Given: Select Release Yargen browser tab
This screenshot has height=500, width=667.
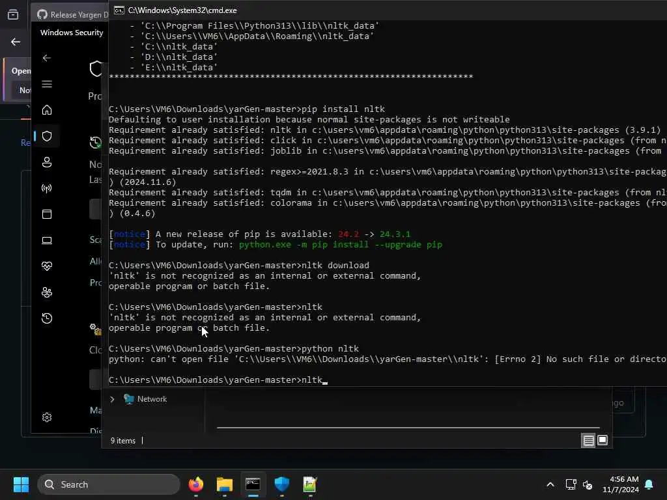Looking at the screenshot, I should [72, 14].
